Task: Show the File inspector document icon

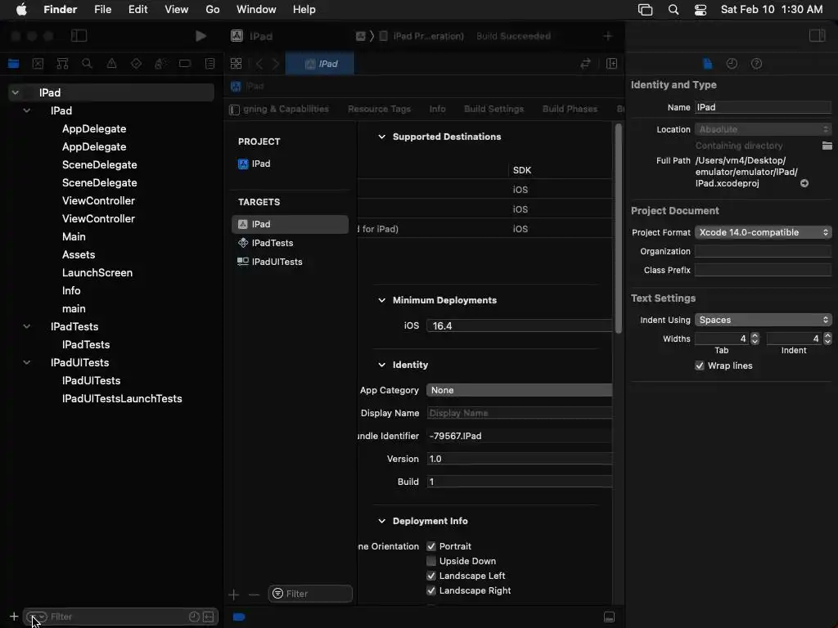Action: pos(708,64)
